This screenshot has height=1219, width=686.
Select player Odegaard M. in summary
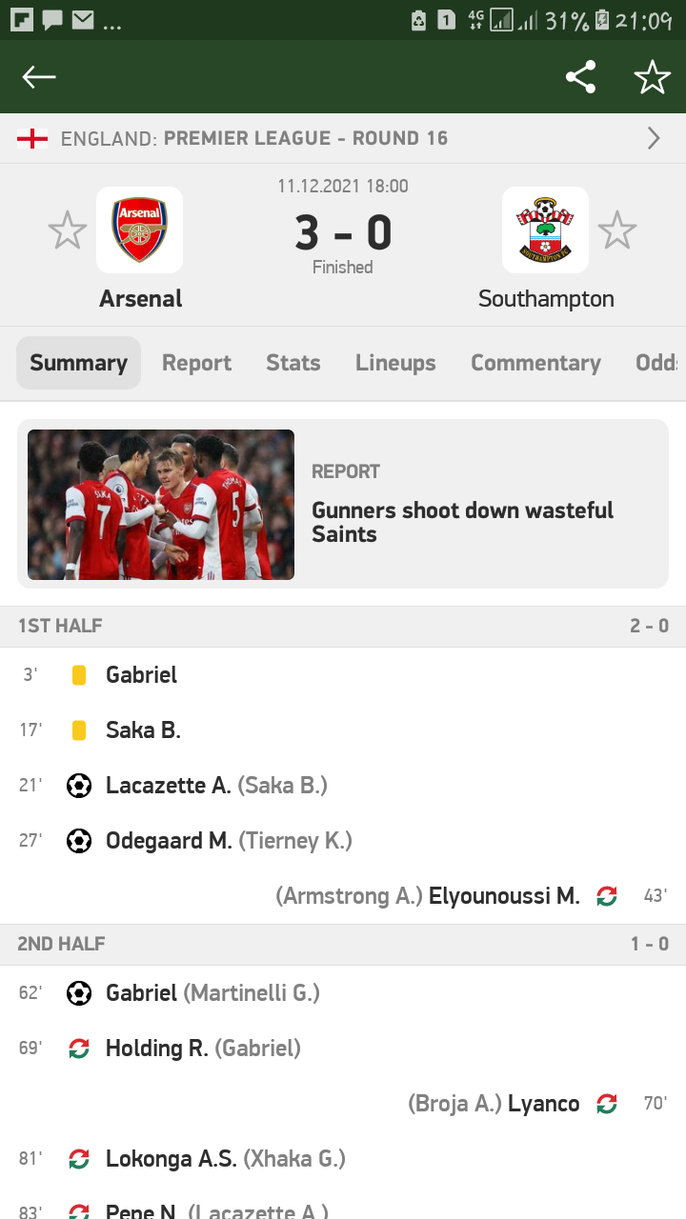[170, 841]
